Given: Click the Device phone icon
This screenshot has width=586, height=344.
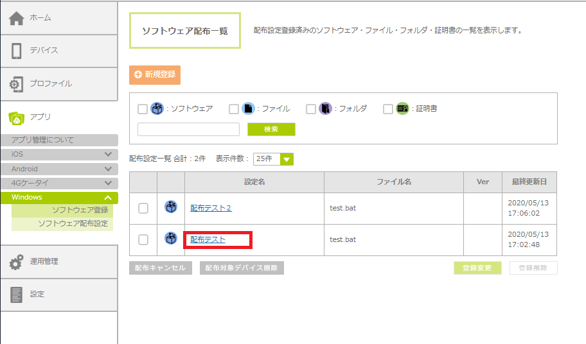Looking at the screenshot, I should [17, 51].
